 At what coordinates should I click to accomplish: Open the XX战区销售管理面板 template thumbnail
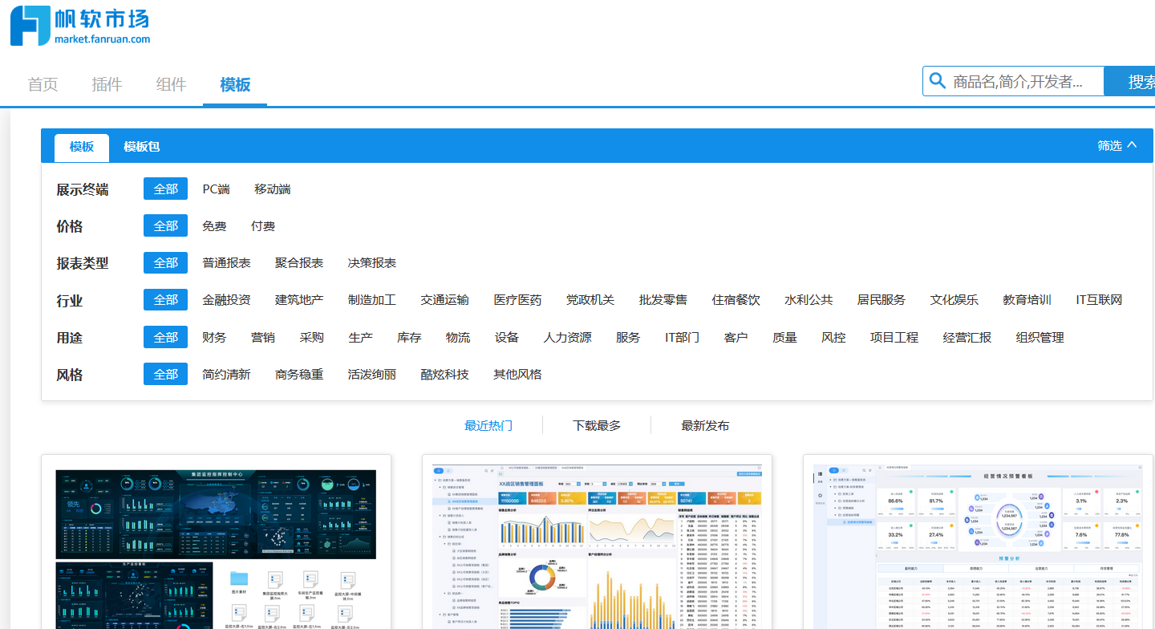point(597,546)
